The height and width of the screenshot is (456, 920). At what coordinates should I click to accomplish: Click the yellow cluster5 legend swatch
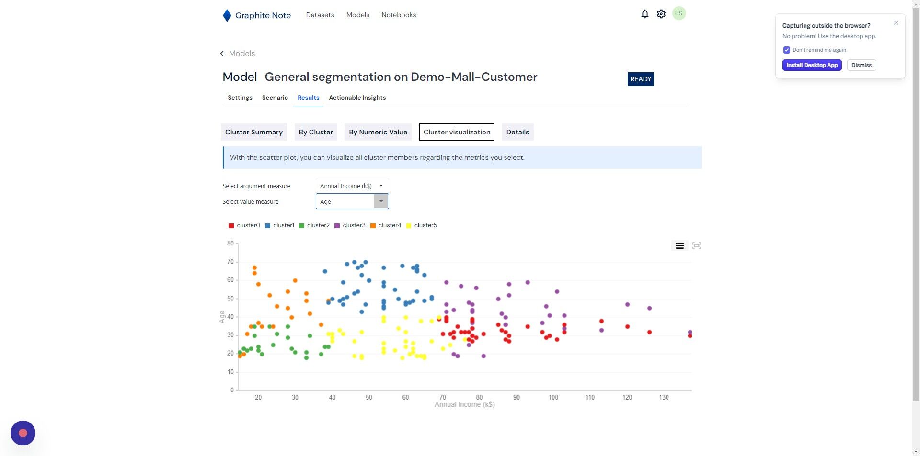tap(409, 225)
